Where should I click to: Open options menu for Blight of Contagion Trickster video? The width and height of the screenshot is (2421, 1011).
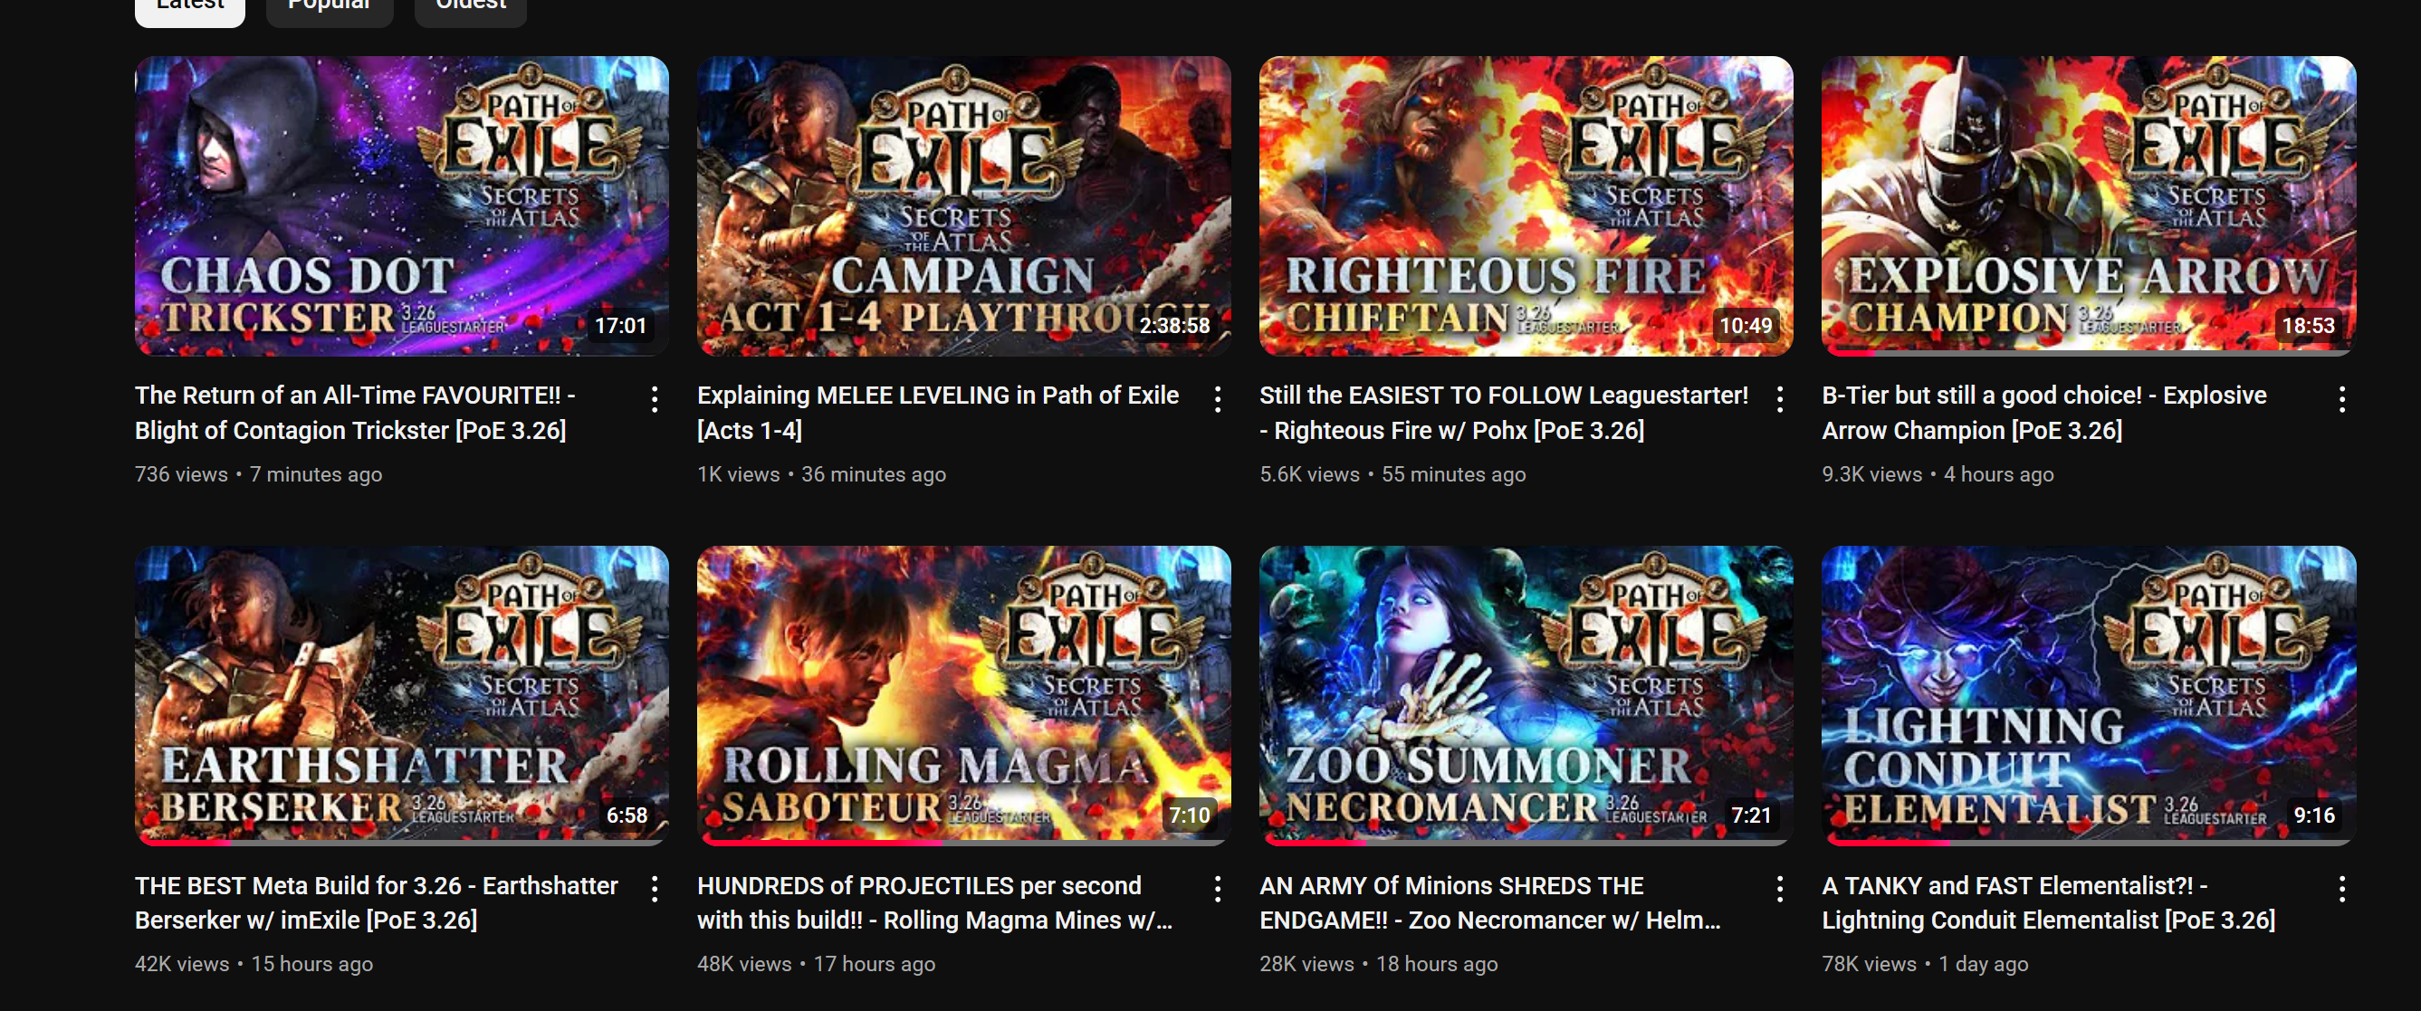point(655,399)
